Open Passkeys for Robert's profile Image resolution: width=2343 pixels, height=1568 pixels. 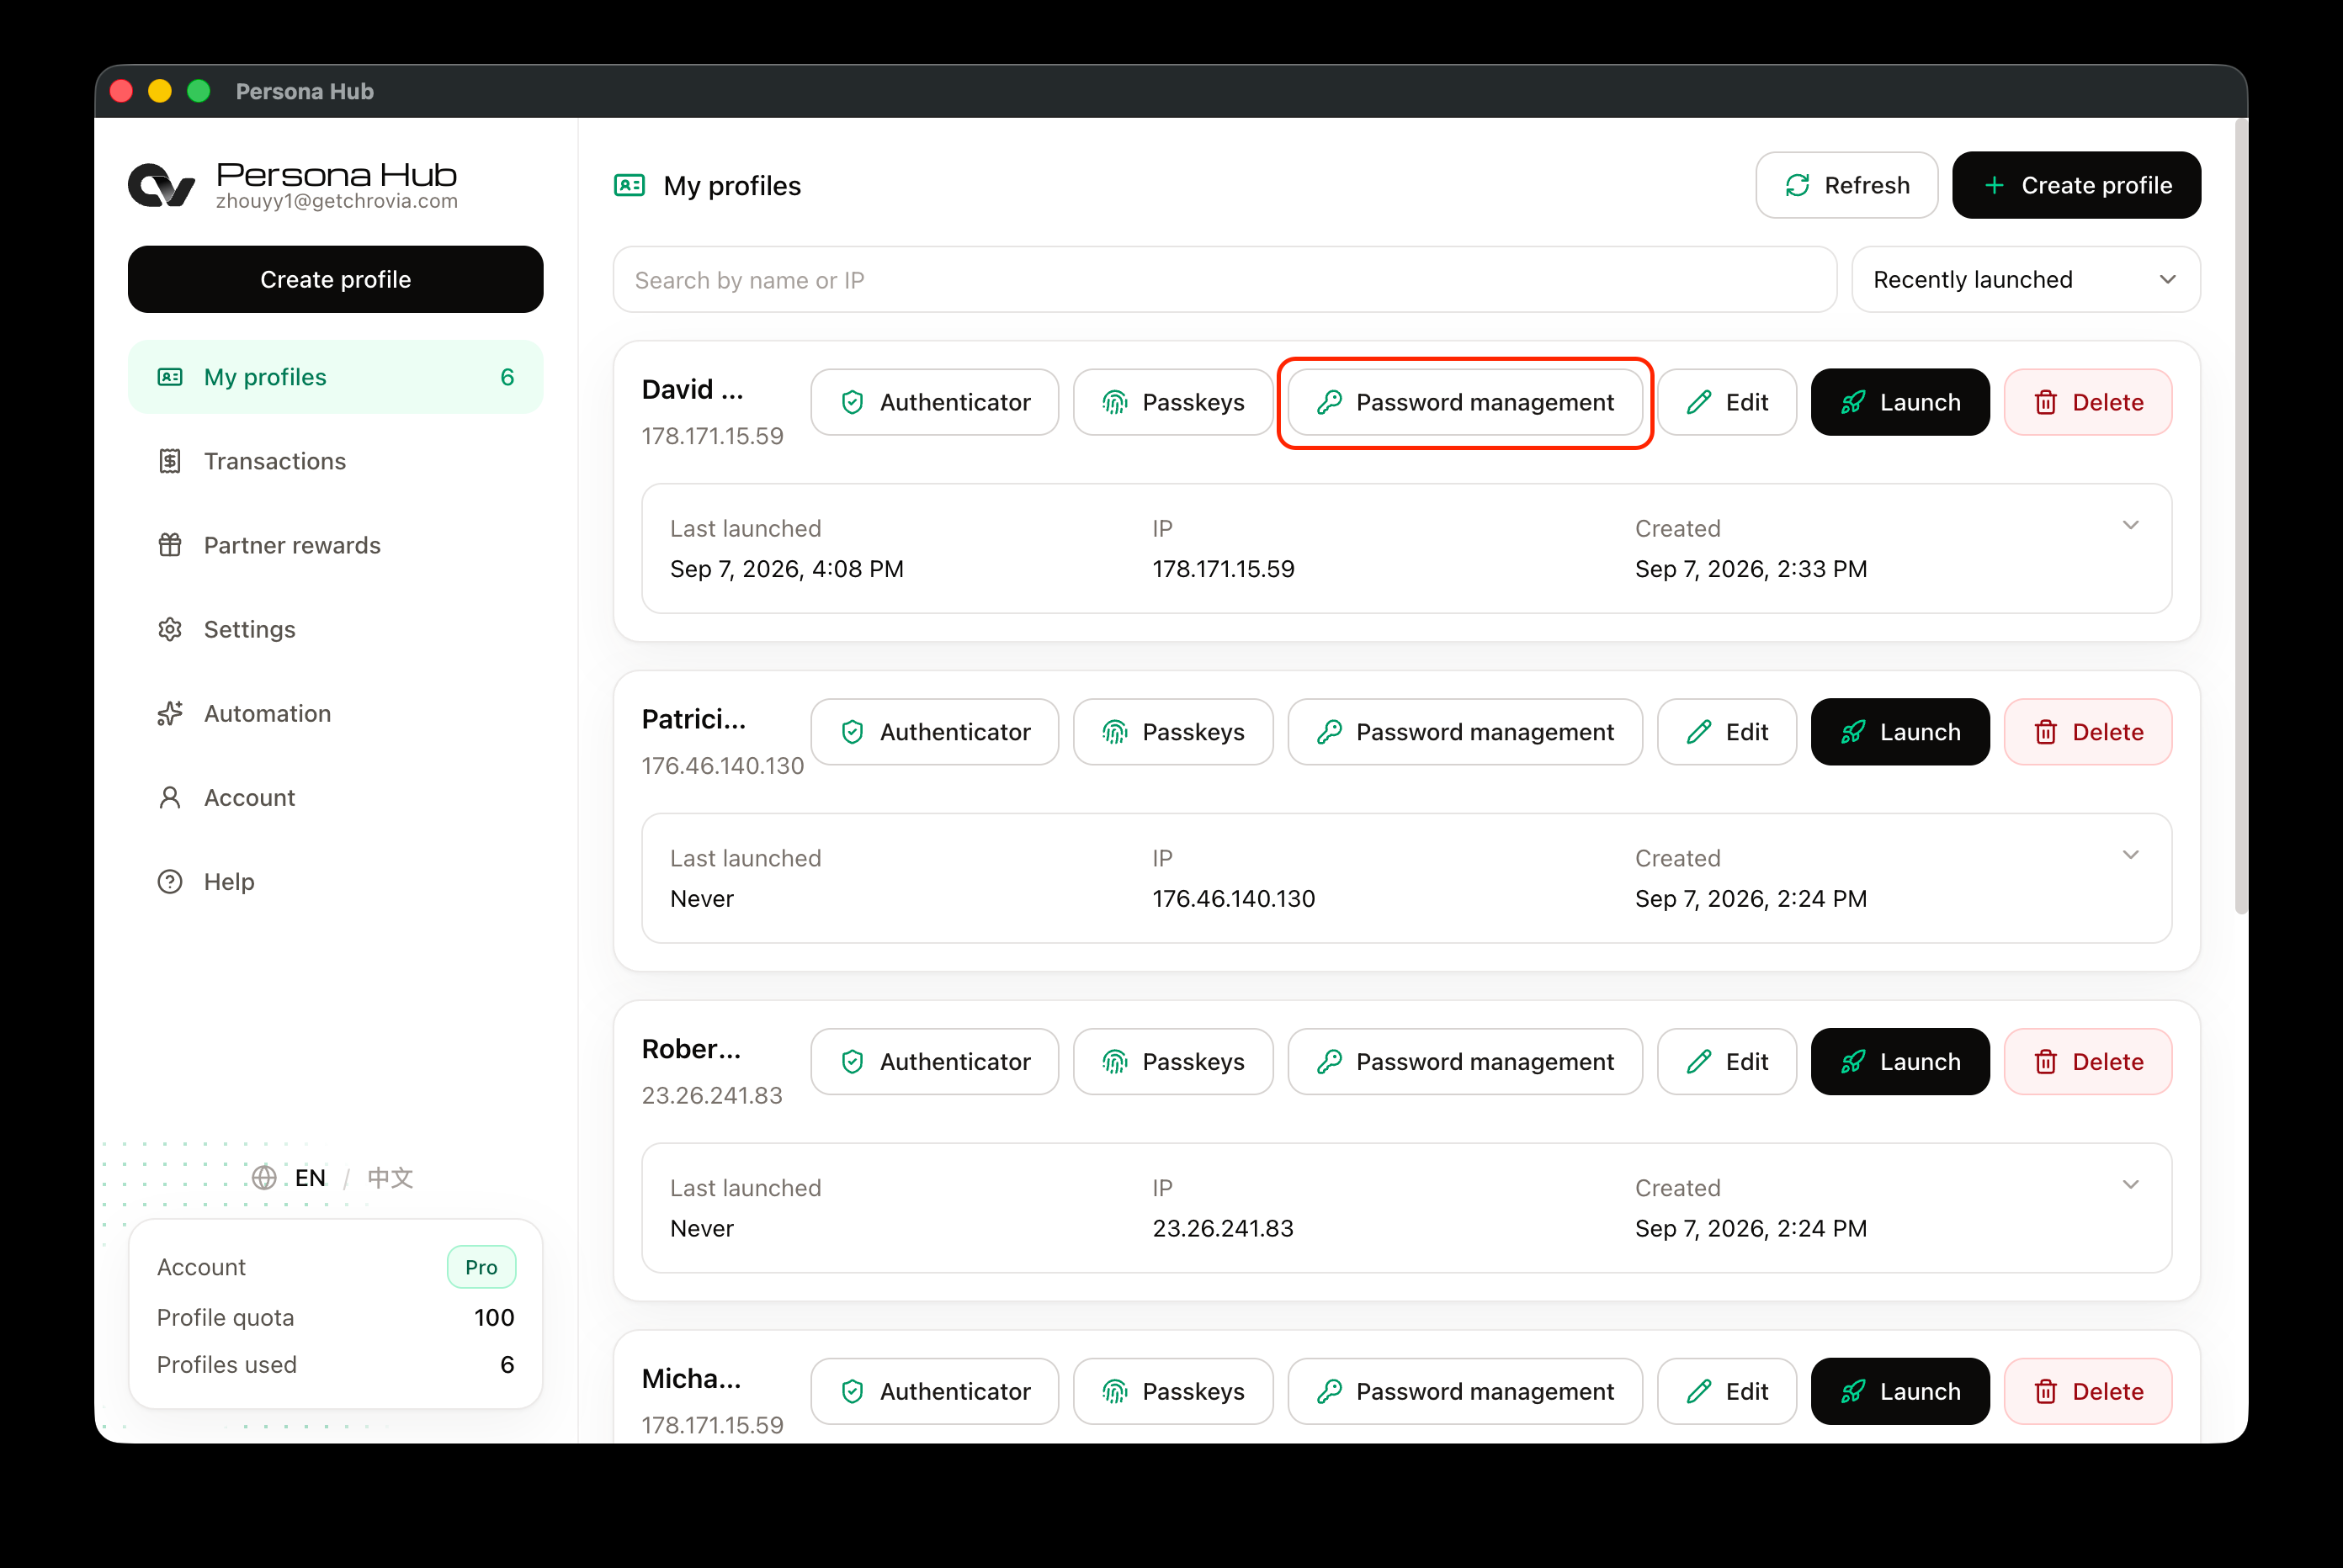coord(1173,1062)
